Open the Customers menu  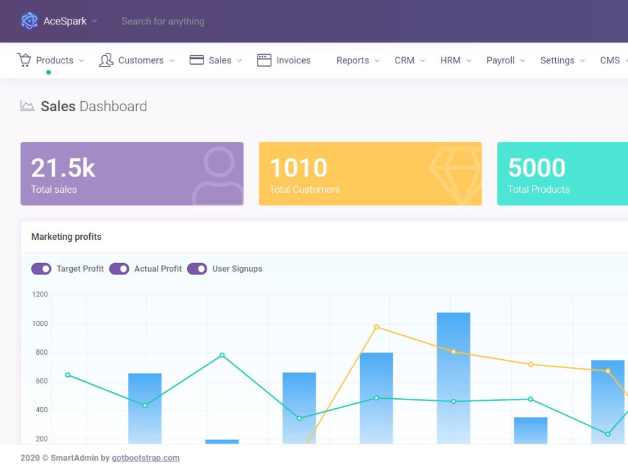(x=137, y=60)
